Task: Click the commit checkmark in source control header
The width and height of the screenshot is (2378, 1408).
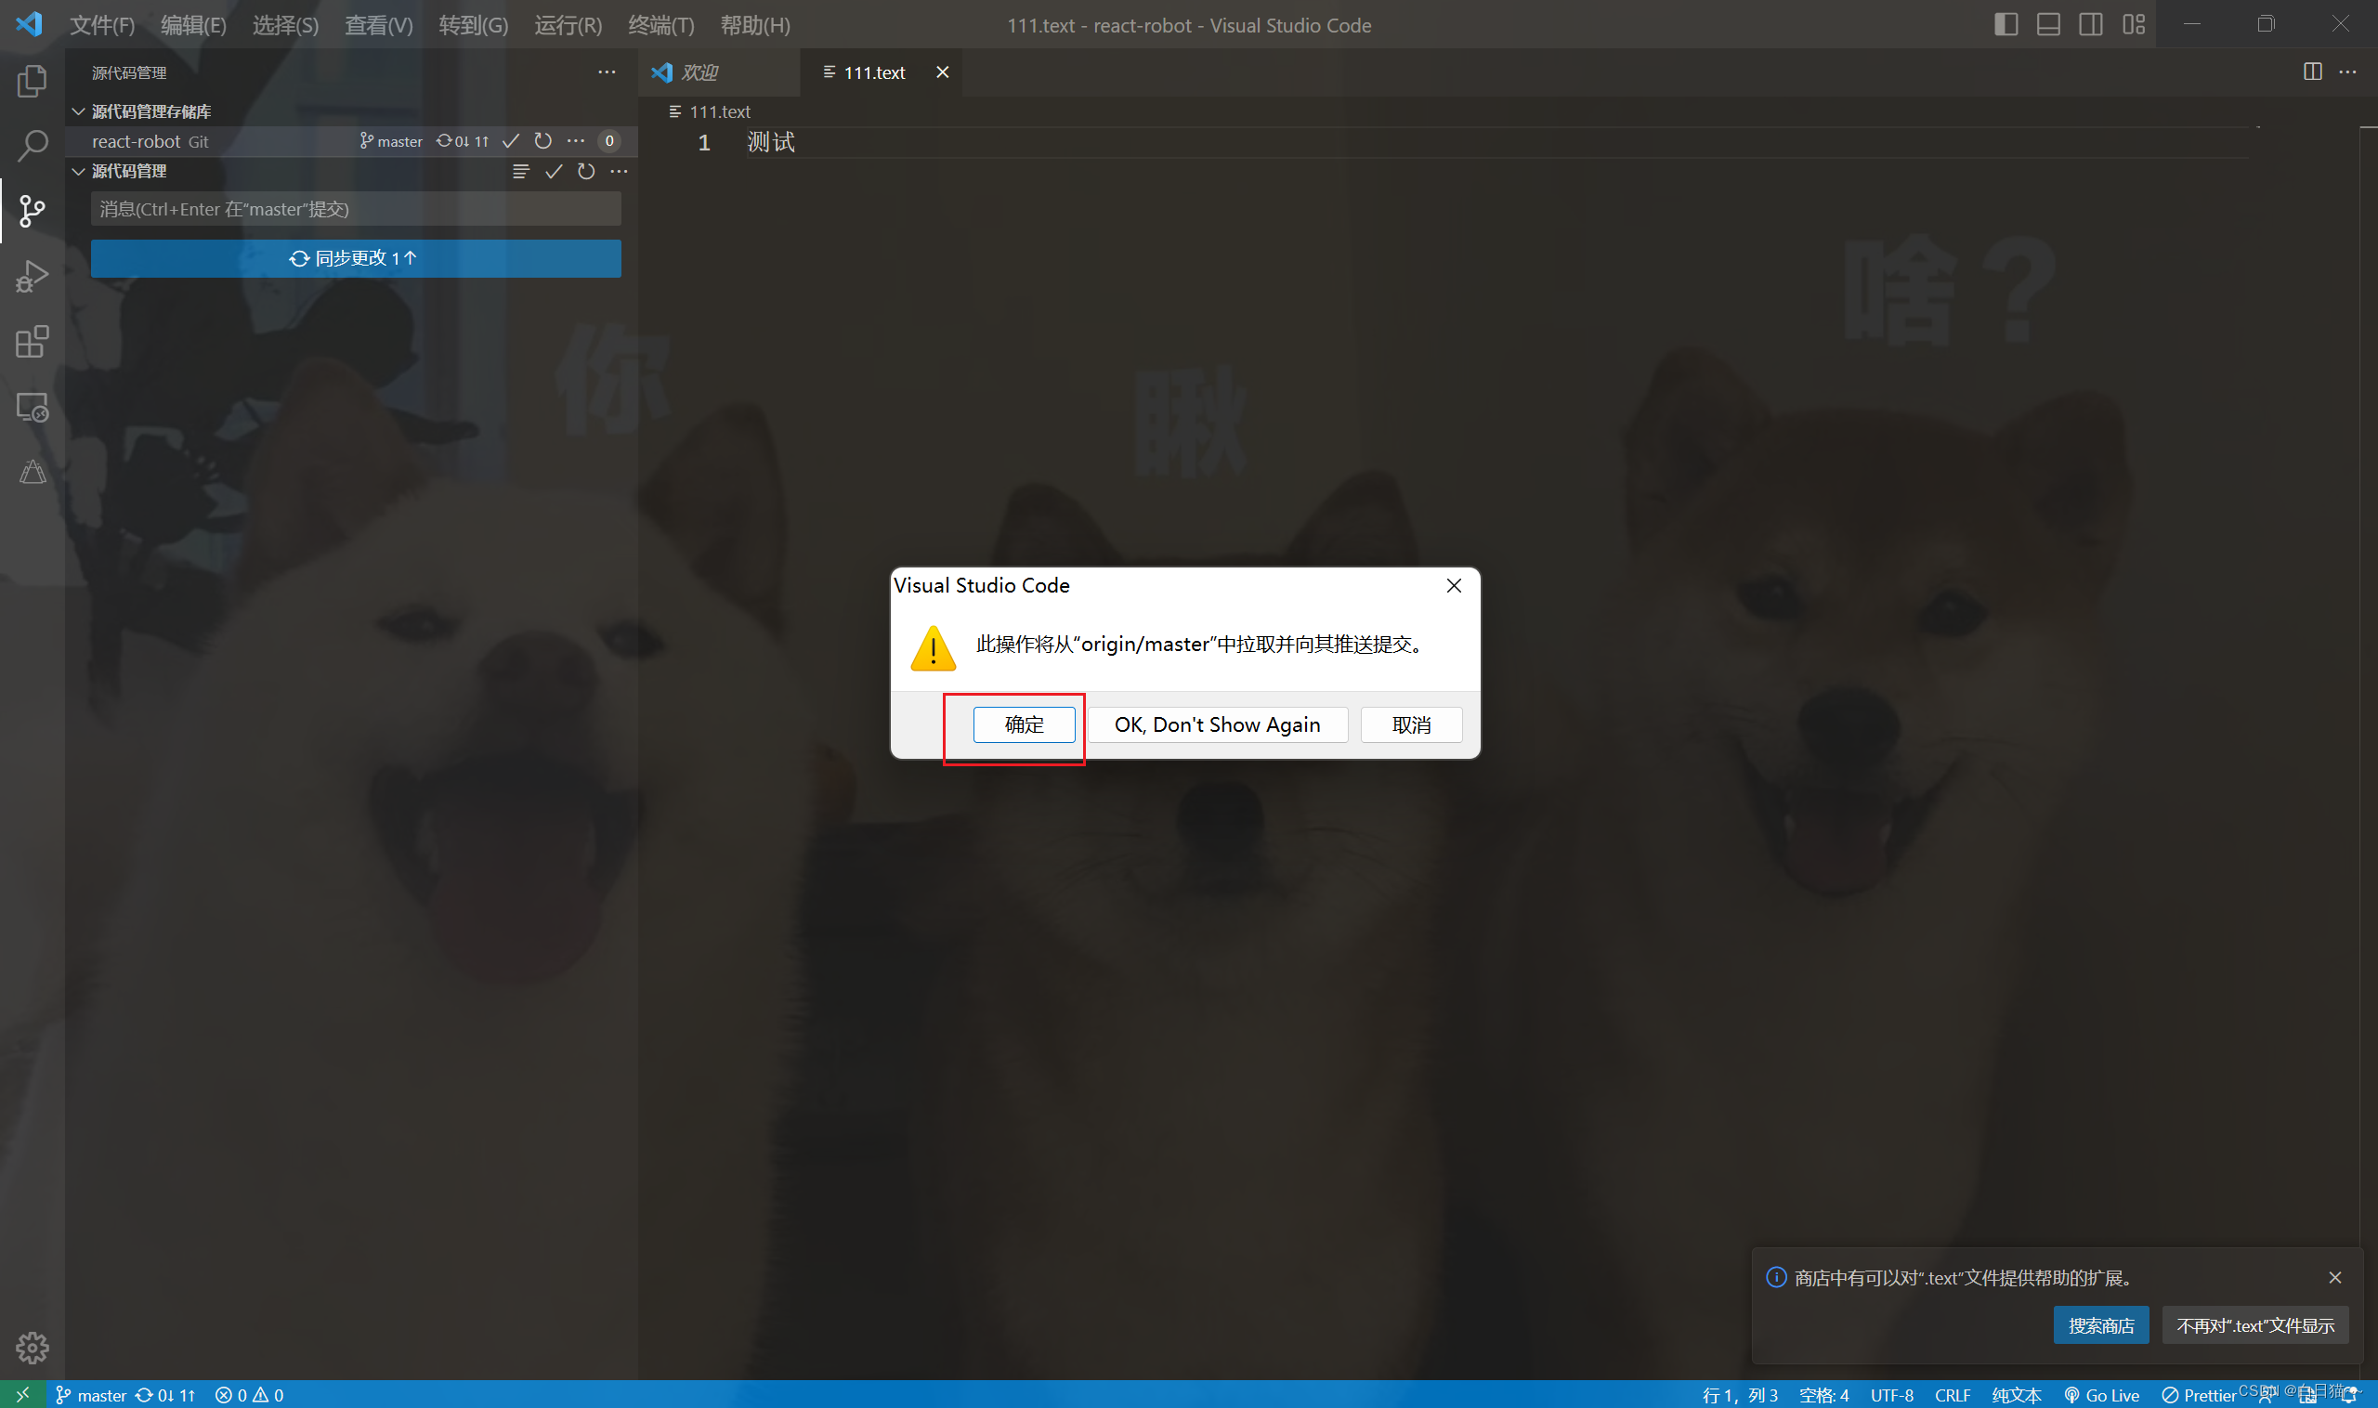Action: click(554, 172)
